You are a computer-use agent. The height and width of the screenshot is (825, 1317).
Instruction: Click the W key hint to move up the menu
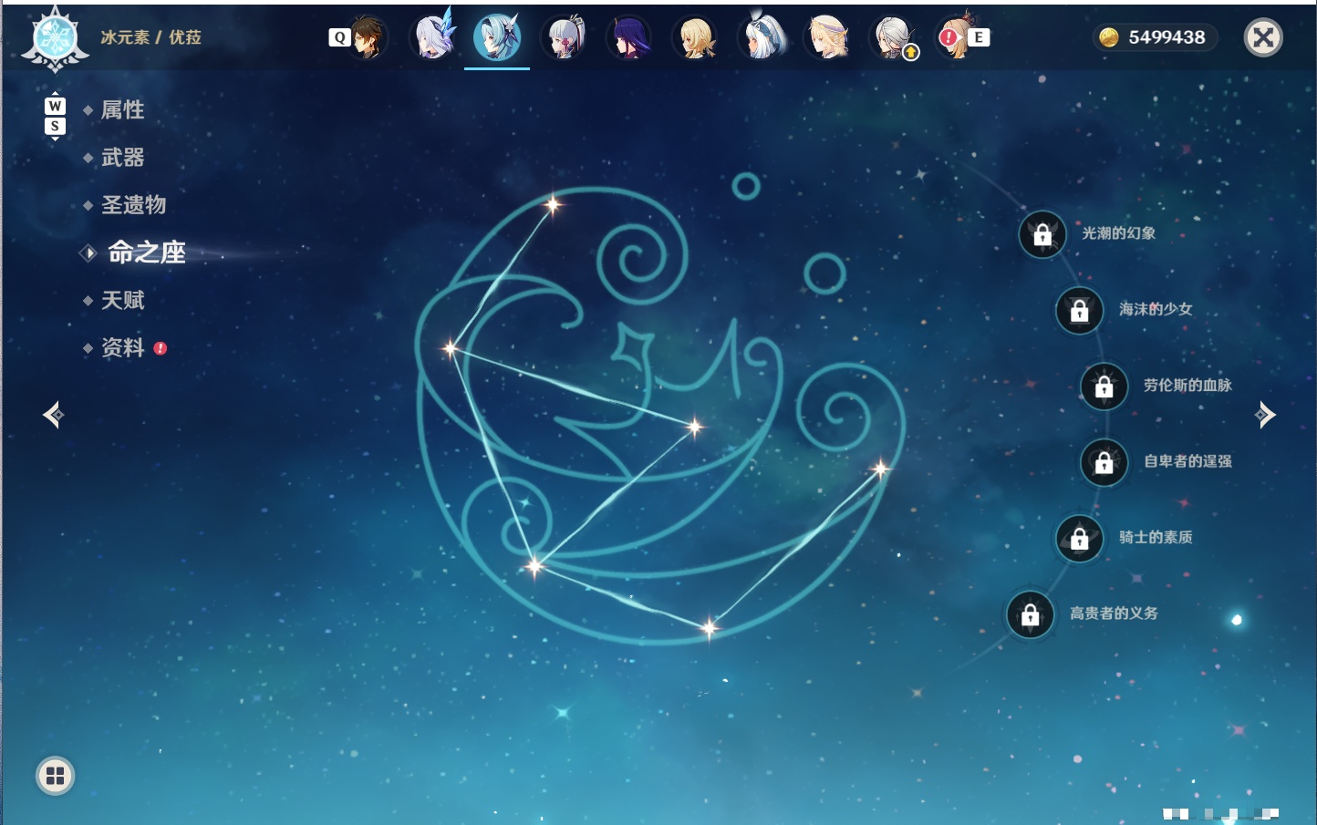(55, 106)
